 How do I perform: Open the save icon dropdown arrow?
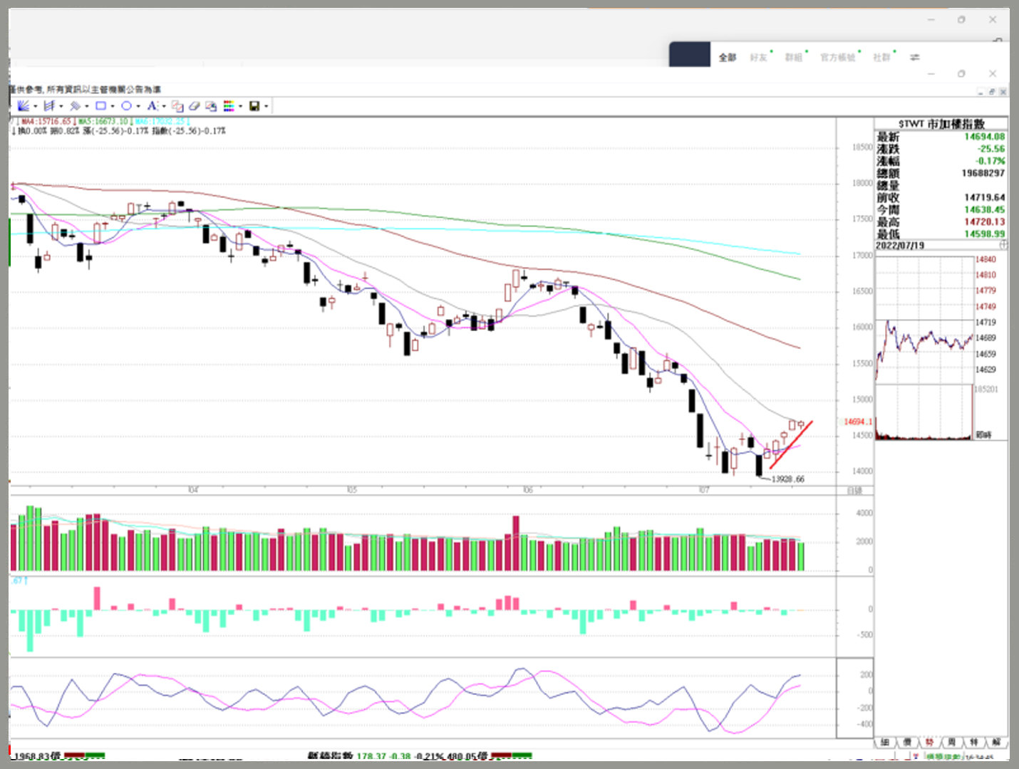[x=267, y=107]
